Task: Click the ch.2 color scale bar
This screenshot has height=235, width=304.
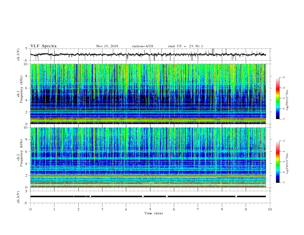Action: pos(278,162)
